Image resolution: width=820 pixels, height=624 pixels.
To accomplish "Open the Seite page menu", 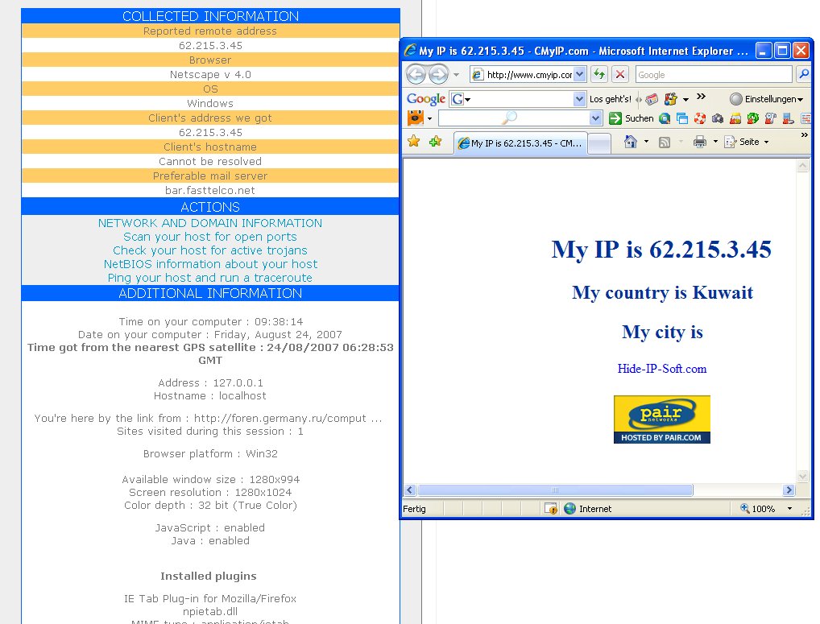I will (x=746, y=142).
